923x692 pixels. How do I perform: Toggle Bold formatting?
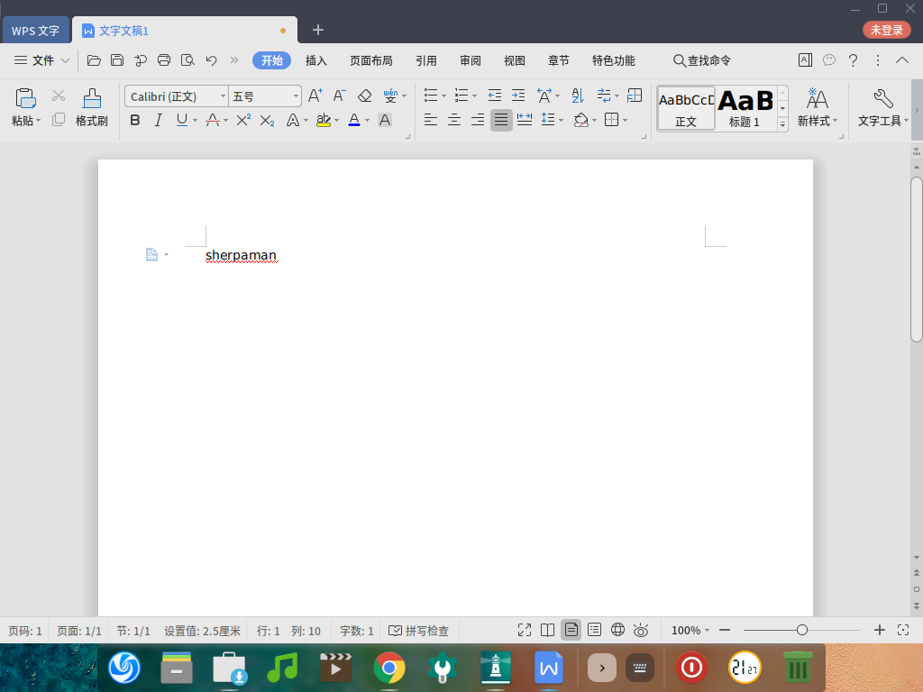pyautogui.click(x=135, y=120)
